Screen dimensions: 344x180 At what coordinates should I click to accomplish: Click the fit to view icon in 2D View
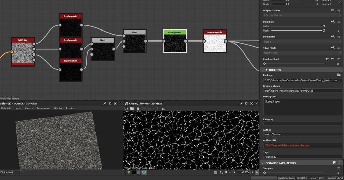click(226, 172)
